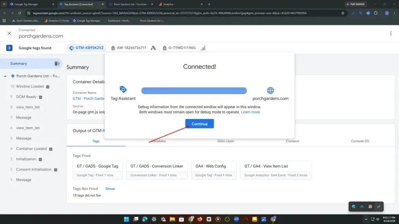Select event 7 Message

pyautogui.click(x=24, y=117)
